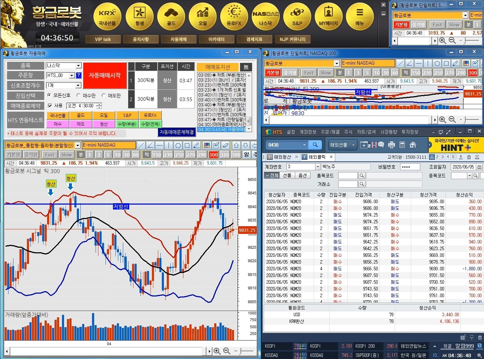Zoom out on the main chart
The height and width of the screenshot is (359, 484).
pyautogui.click(x=227, y=351)
